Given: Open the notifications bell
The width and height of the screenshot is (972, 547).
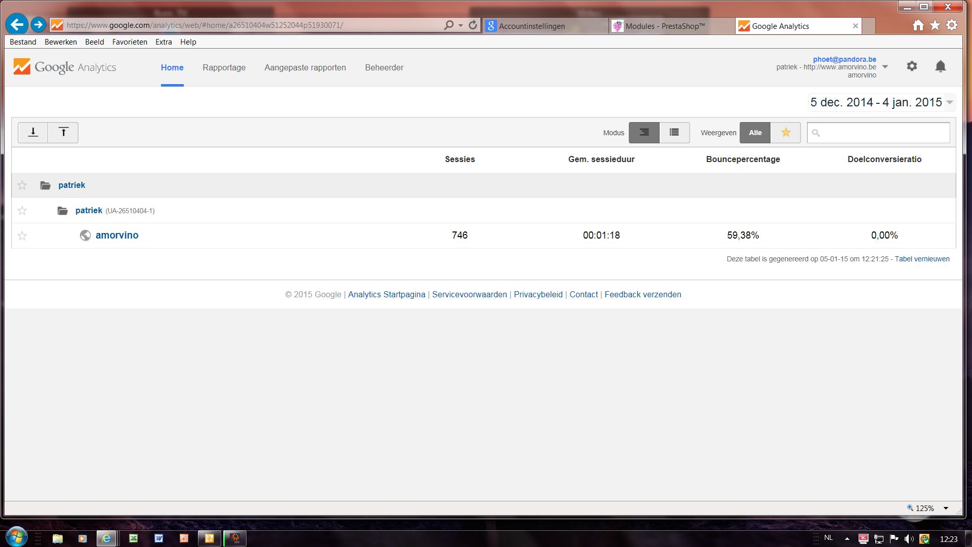Looking at the screenshot, I should click(940, 66).
